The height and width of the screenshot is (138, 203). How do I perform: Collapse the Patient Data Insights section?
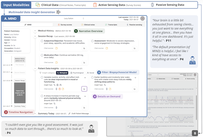click(x=35, y=69)
